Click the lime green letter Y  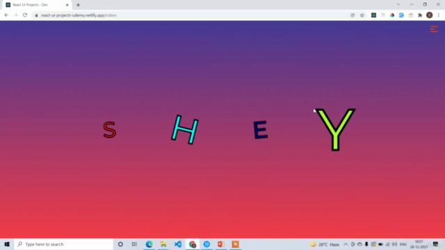point(335,130)
